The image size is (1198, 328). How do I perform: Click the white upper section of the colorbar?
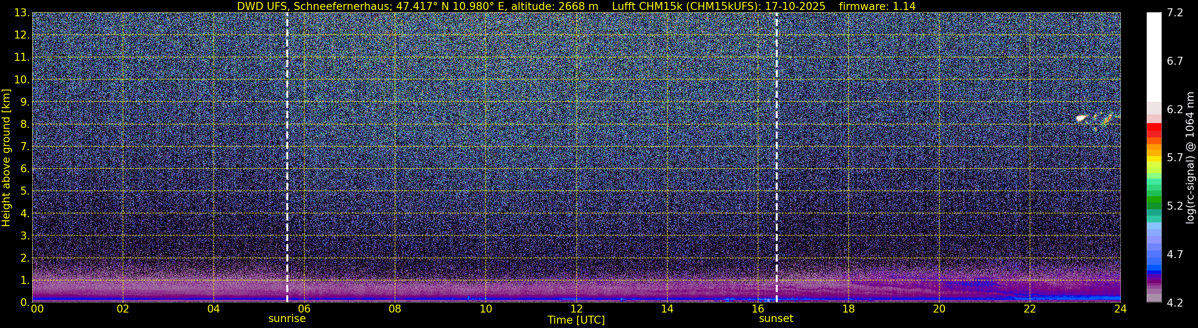pos(1154,57)
